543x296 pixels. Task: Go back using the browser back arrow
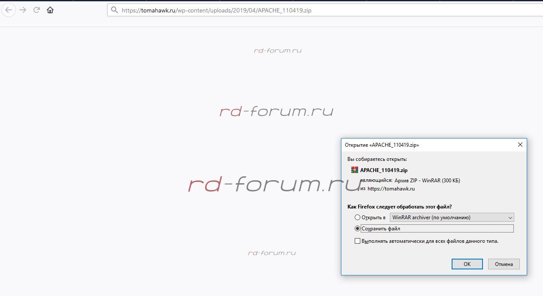(9, 10)
